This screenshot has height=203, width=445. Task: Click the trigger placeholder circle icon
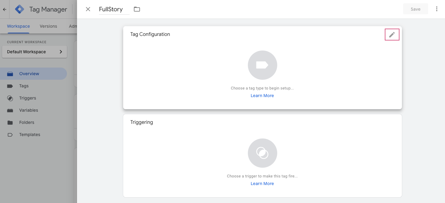pyautogui.click(x=262, y=153)
